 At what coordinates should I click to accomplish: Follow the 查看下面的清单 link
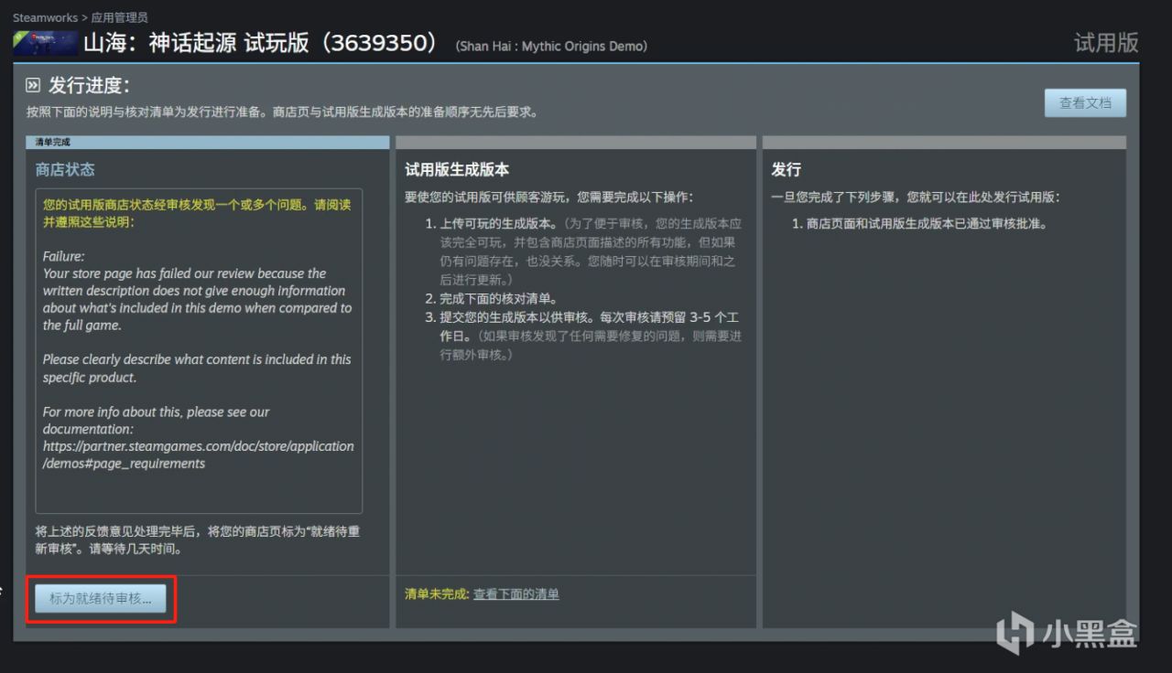pyautogui.click(x=515, y=594)
